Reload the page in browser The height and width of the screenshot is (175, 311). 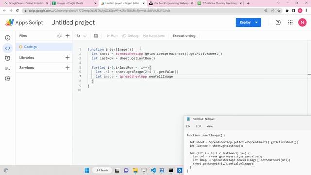(17, 11)
